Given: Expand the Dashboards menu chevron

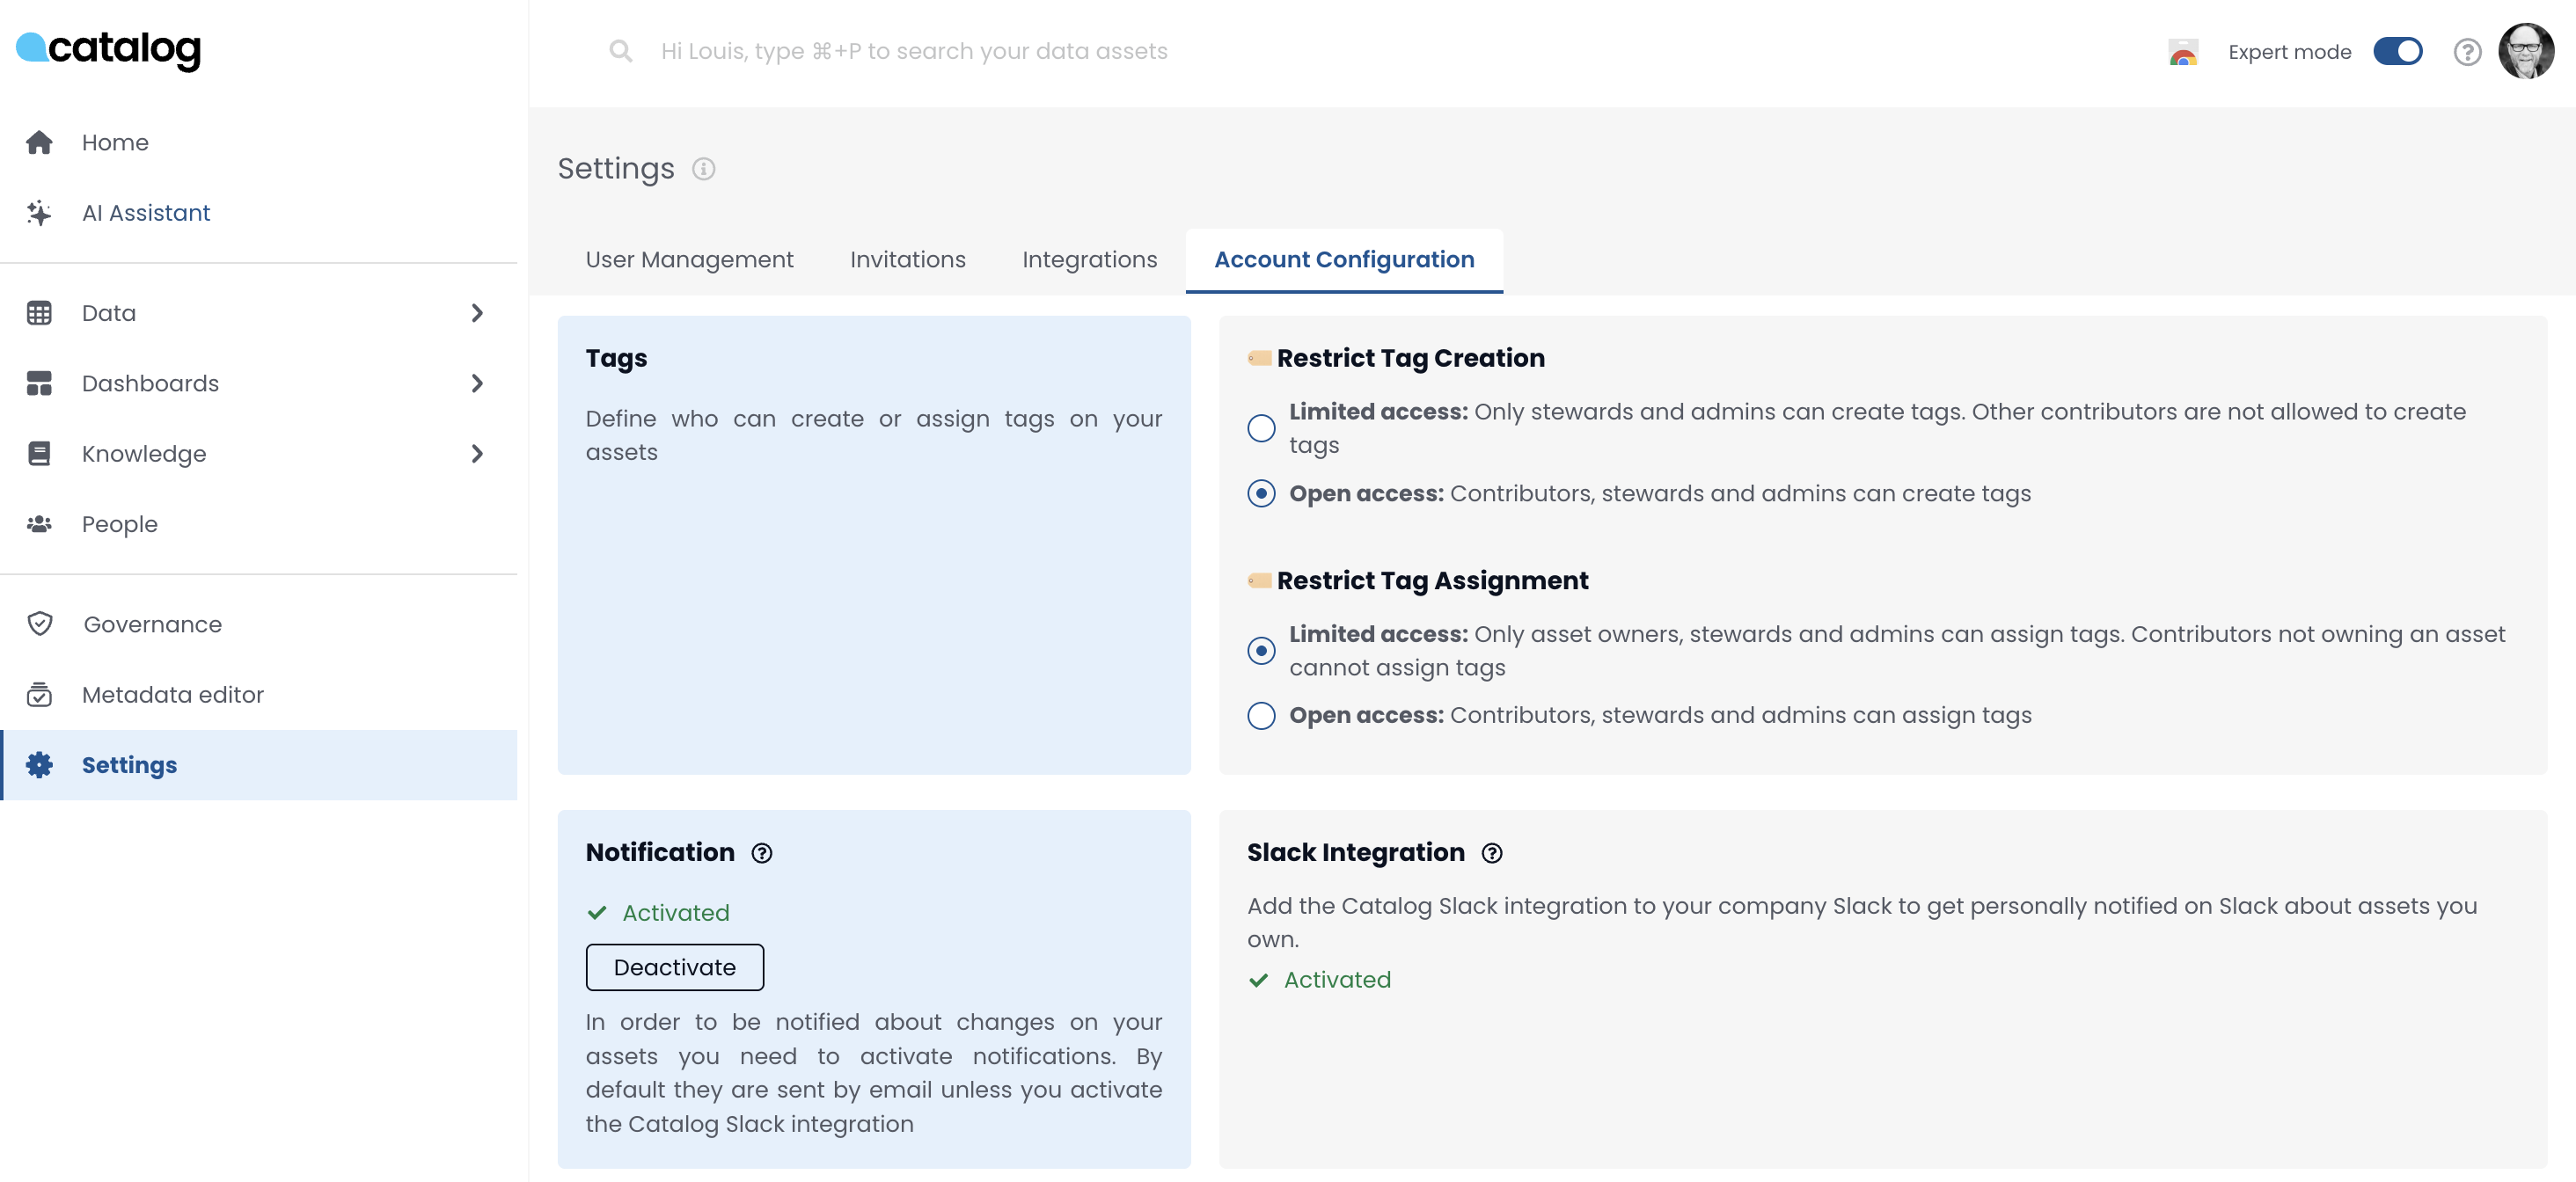Looking at the screenshot, I should click(x=477, y=384).
